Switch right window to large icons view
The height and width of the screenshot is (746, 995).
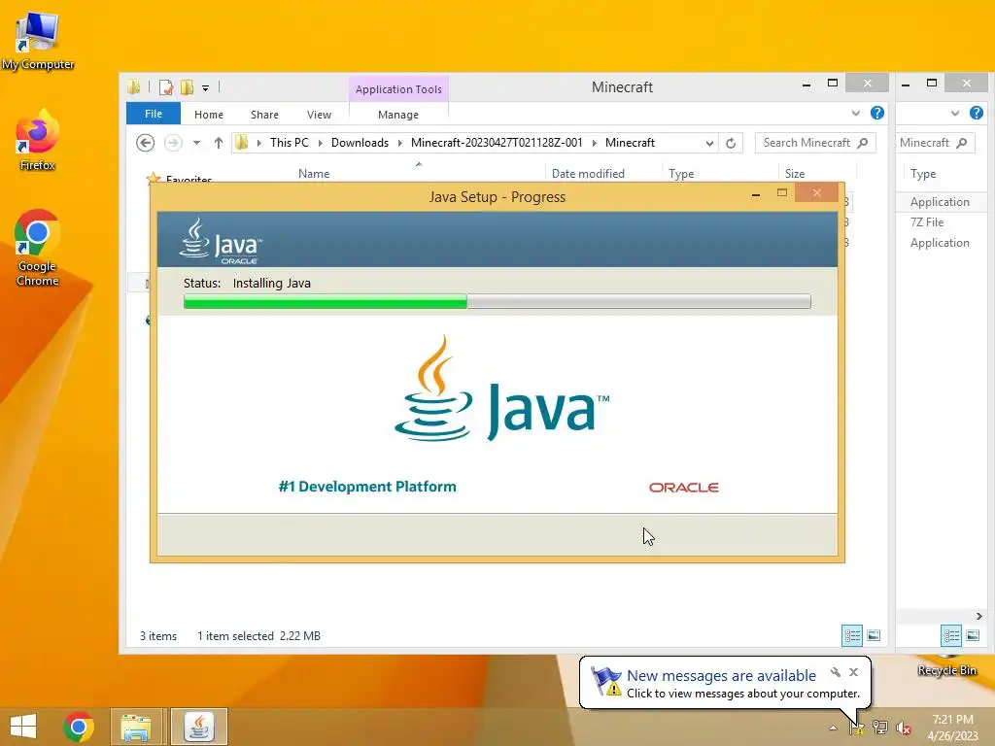point(973,635)
